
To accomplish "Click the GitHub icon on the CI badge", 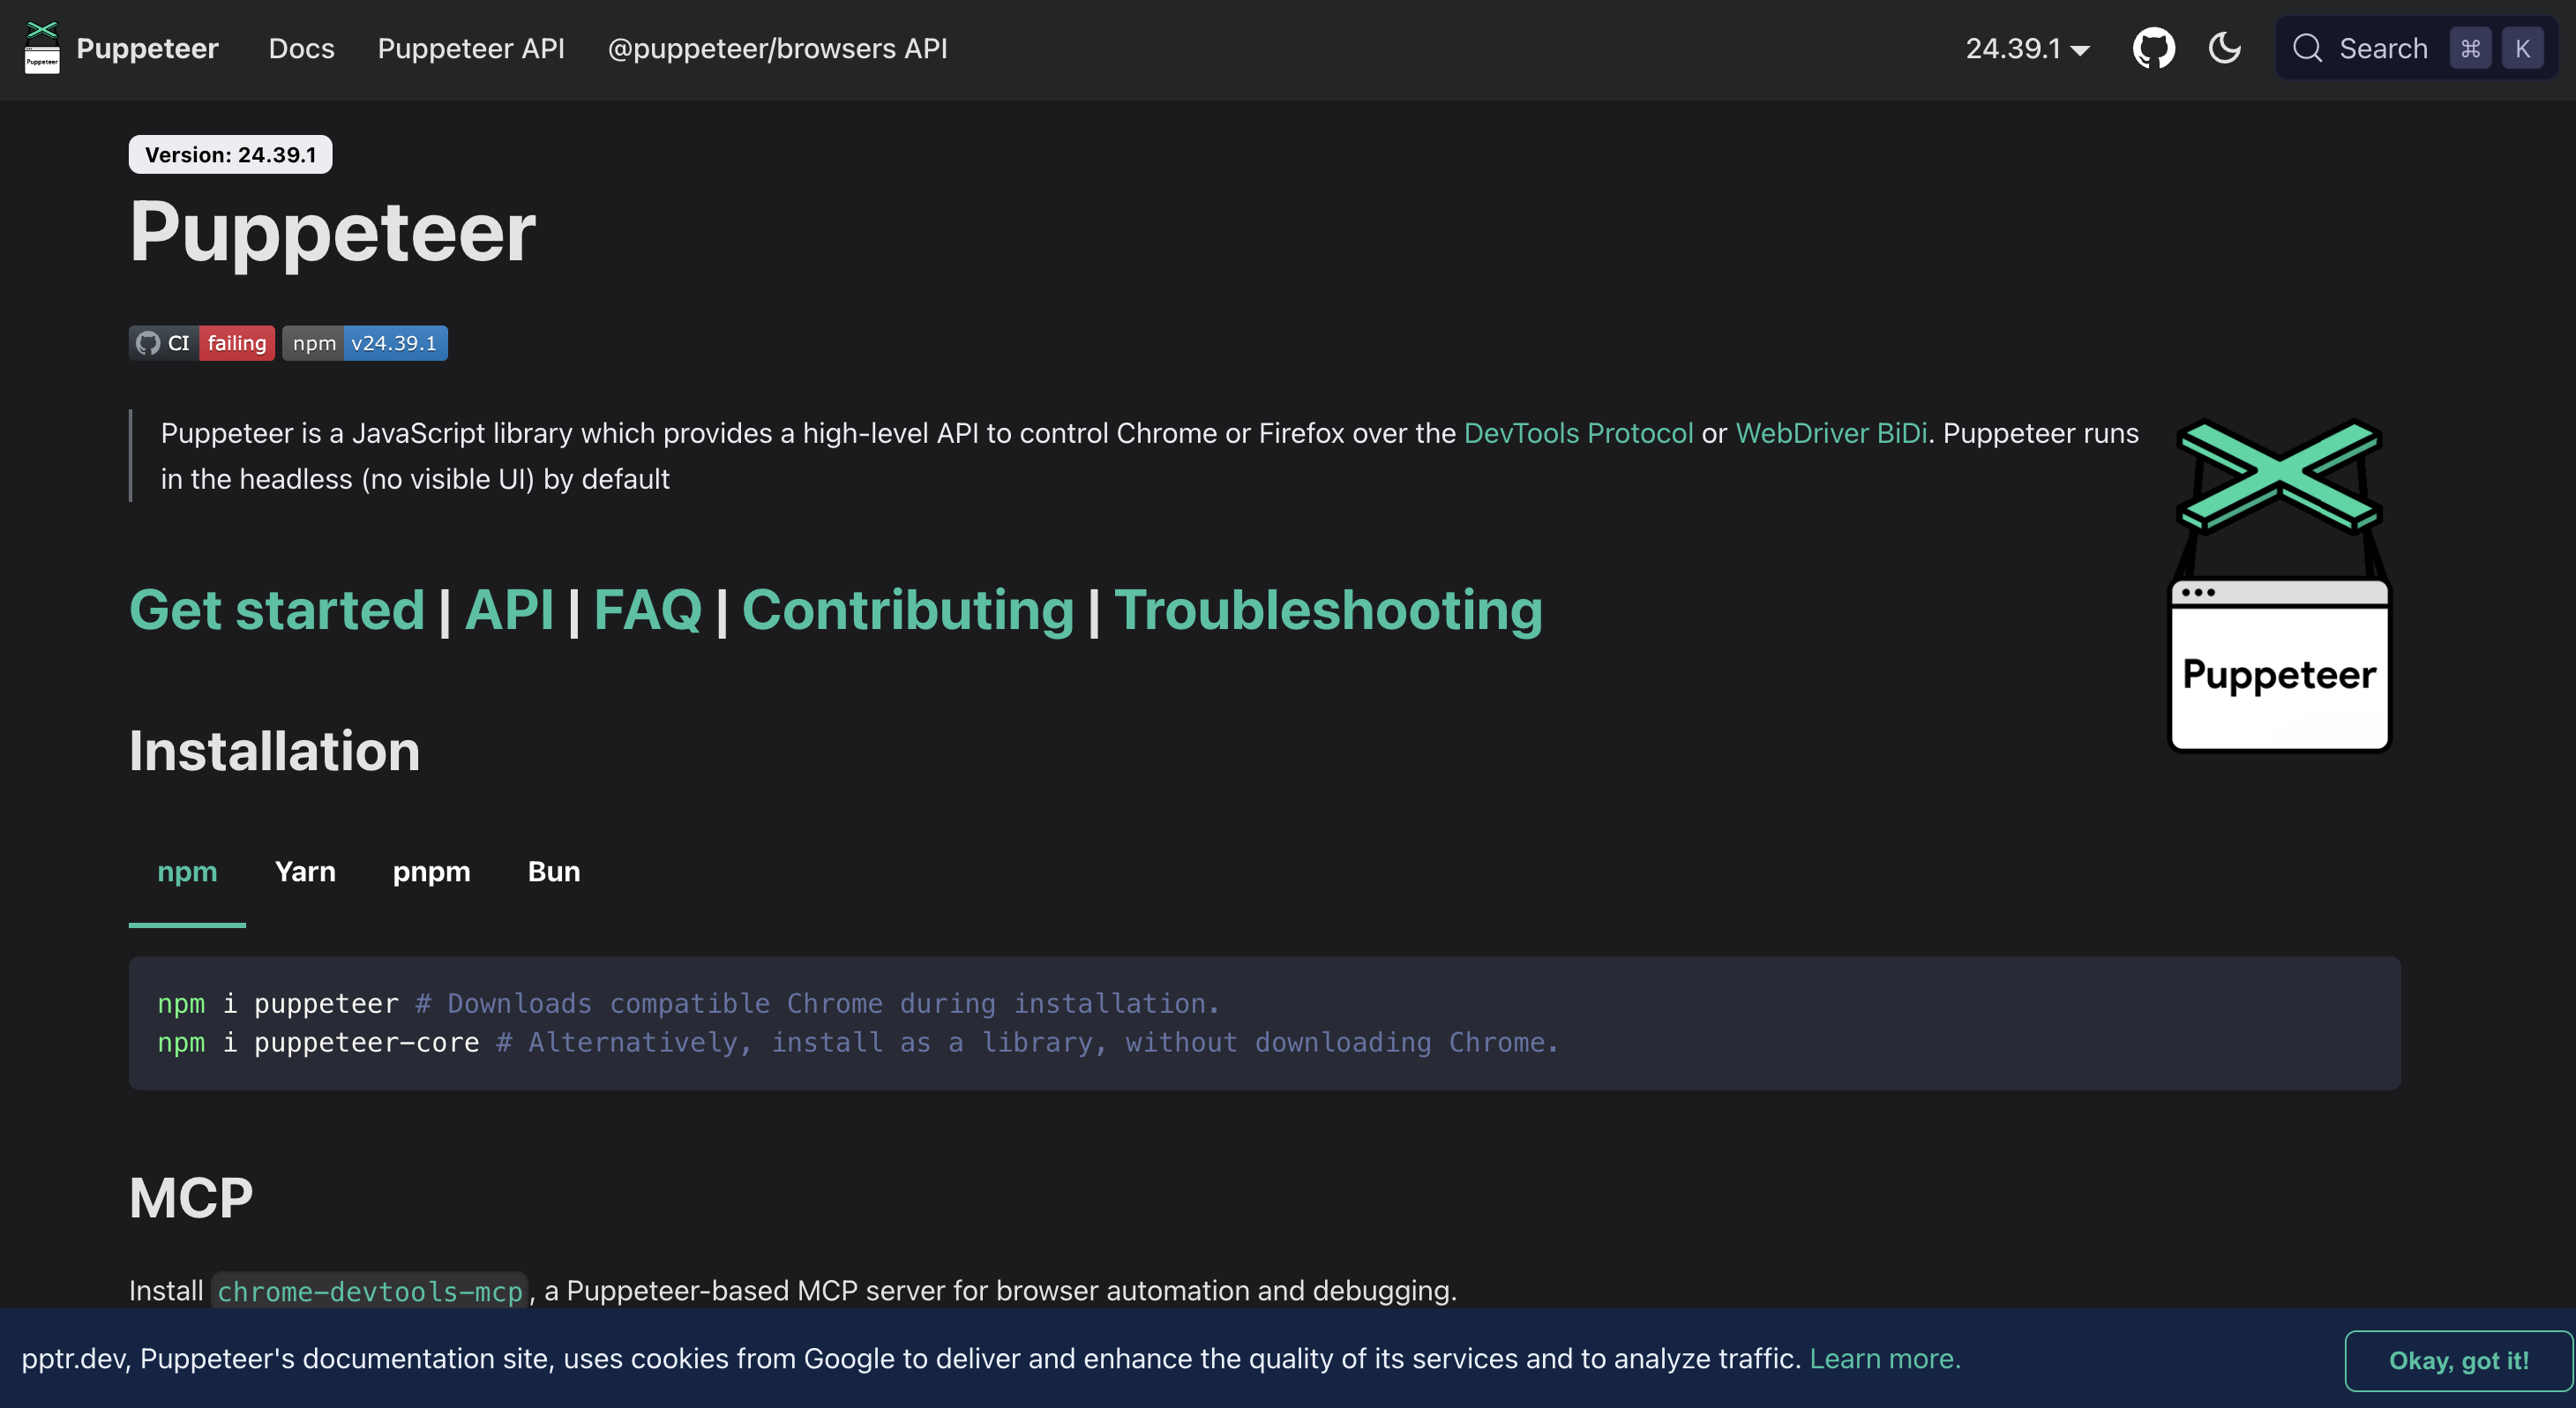I will coord(147,342).
